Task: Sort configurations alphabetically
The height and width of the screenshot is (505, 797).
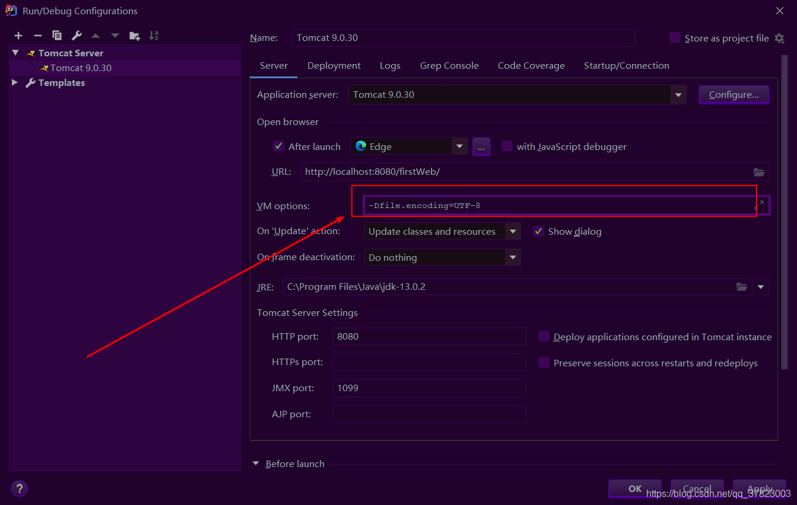Action: tap(154, 36)
